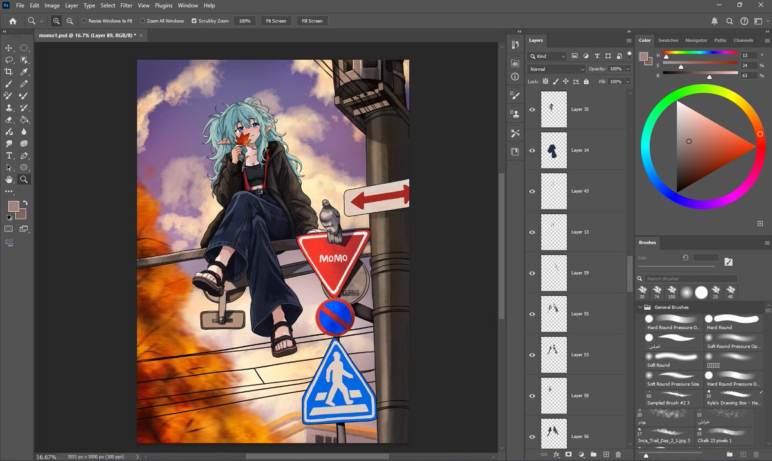Uncheck the Scrubby Zoom option
This screenshot has height=461, width=772.
pyautogui.click(x=194, y=21)
